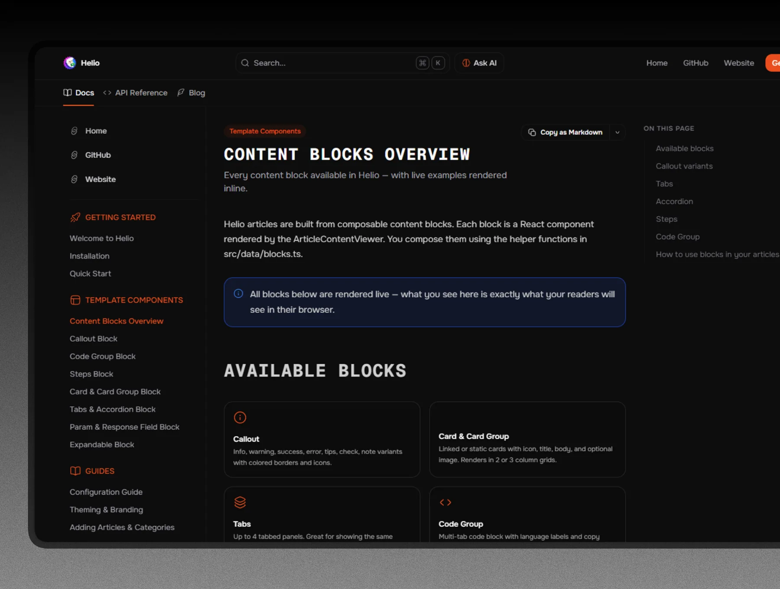Screen dimensions: 780x589
Task: Open the Callout card
Action: (322, 440)
